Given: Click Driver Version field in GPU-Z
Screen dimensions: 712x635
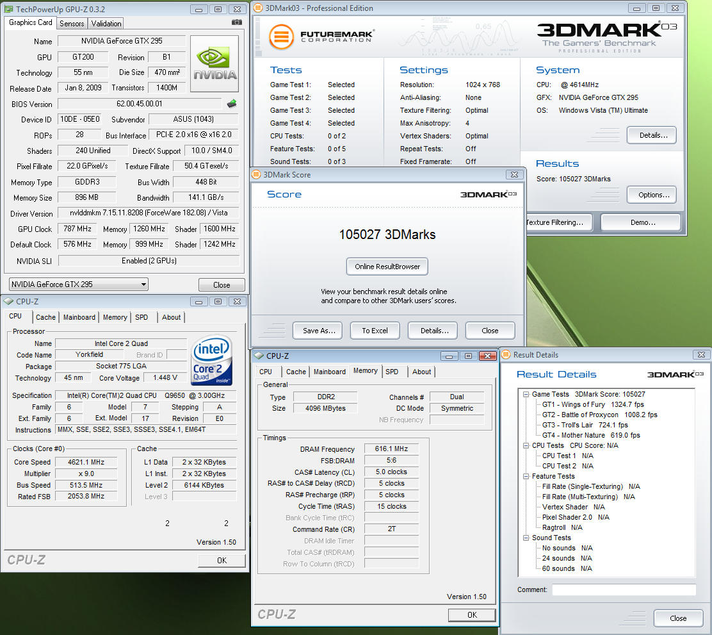Looking at the screenshot, I should click(149, 213).
